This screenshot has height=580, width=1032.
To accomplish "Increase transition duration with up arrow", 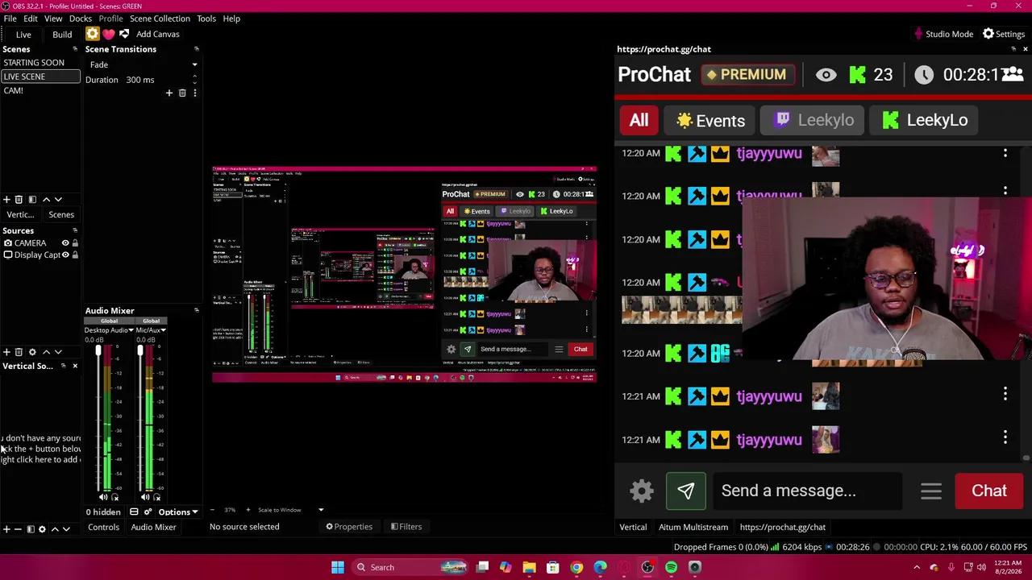I will point(194,77).
